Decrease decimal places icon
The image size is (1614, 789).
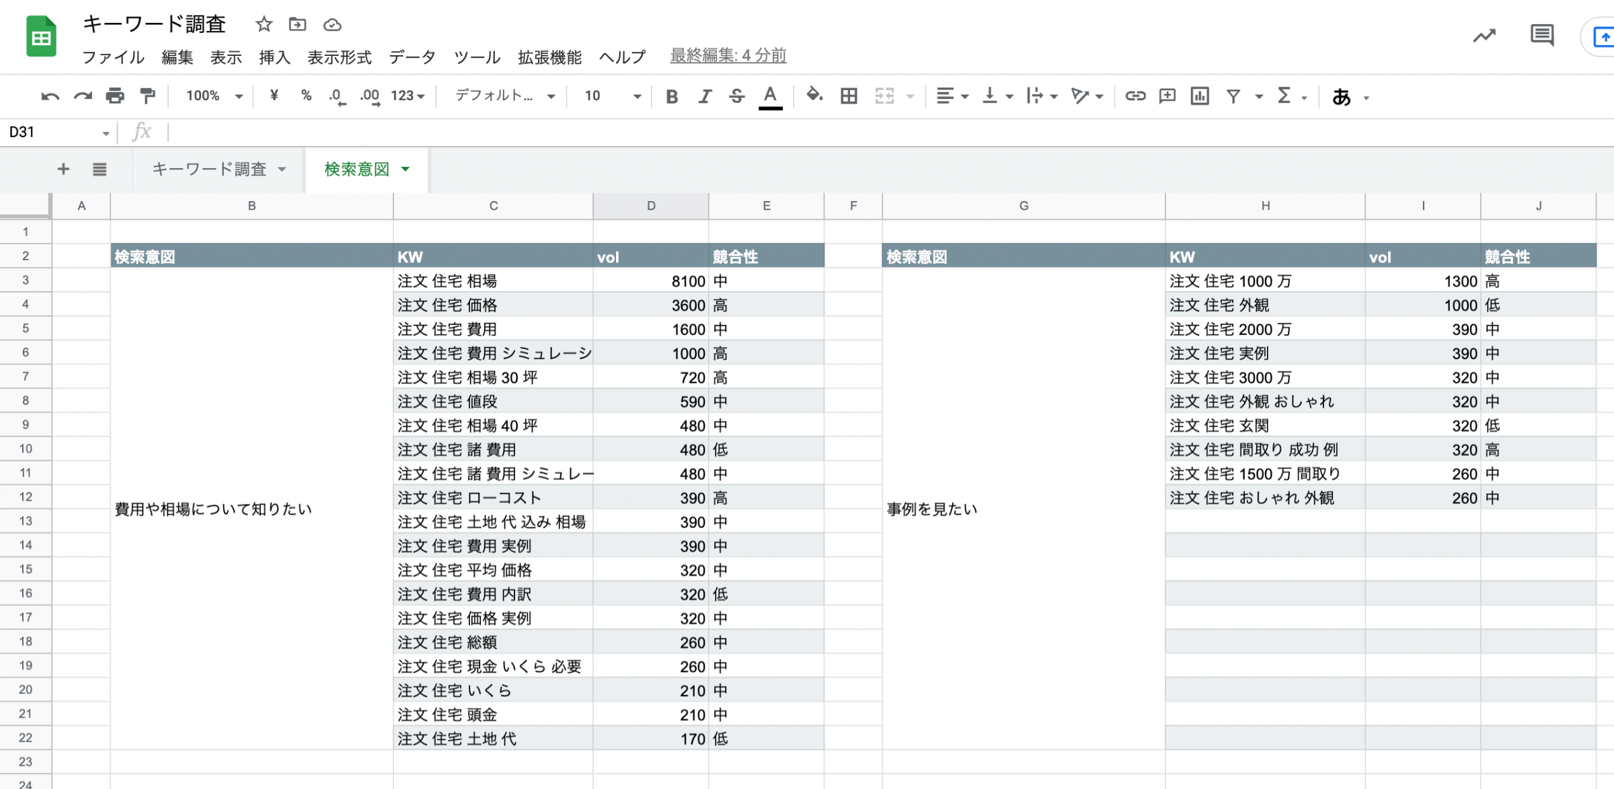338,96
